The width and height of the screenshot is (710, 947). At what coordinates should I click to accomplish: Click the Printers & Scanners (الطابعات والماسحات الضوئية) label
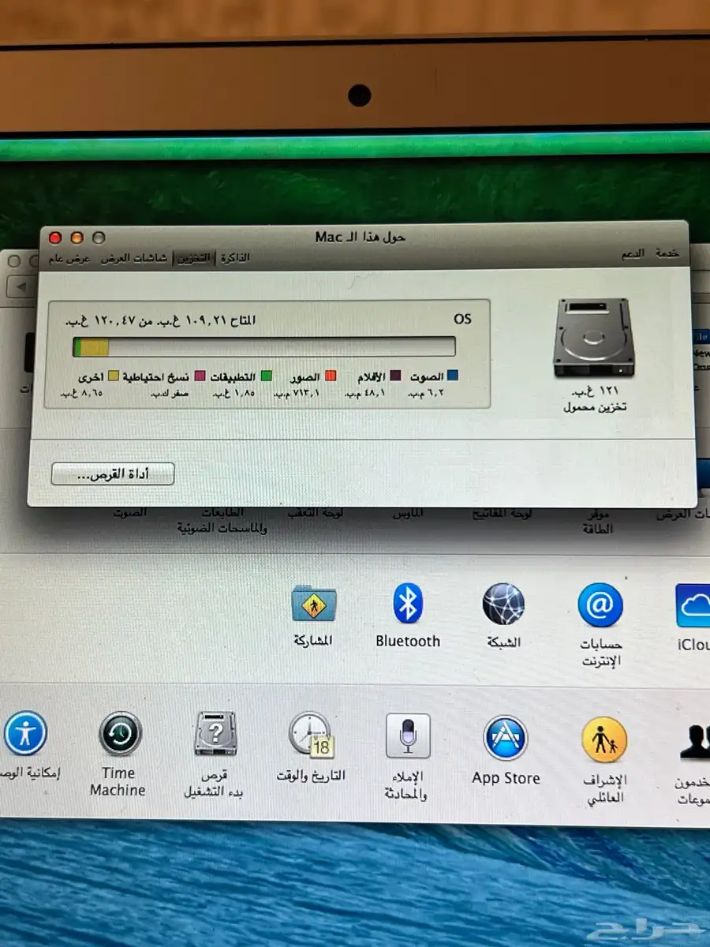coord(222,521)
